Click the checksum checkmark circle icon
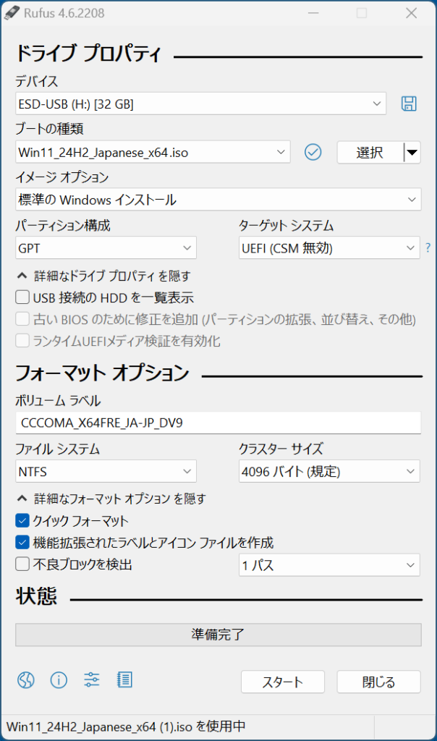437x741 pixels. click(x=313, y=152)
